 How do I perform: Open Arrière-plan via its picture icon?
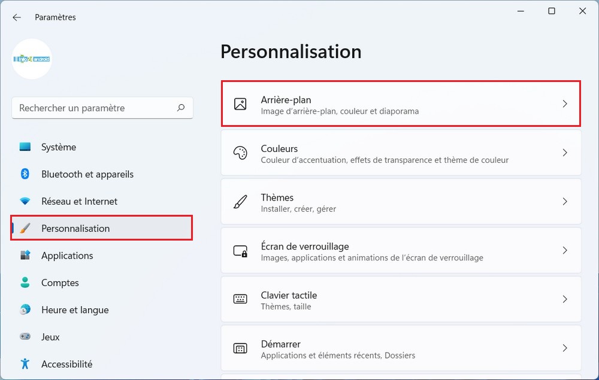(240, 104)
